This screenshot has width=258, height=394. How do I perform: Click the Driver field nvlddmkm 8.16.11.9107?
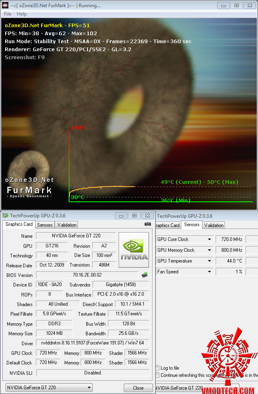click(x=93, y=343)
